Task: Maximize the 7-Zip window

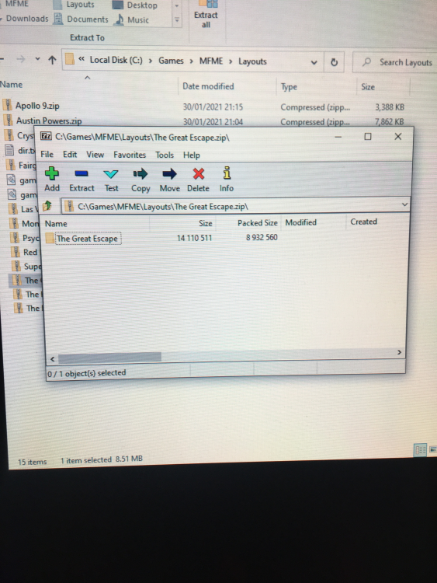Action: (368, 137)
